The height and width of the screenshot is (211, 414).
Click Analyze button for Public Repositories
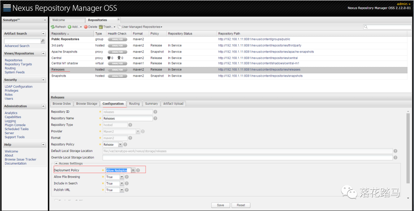click(x=118, y=40)
